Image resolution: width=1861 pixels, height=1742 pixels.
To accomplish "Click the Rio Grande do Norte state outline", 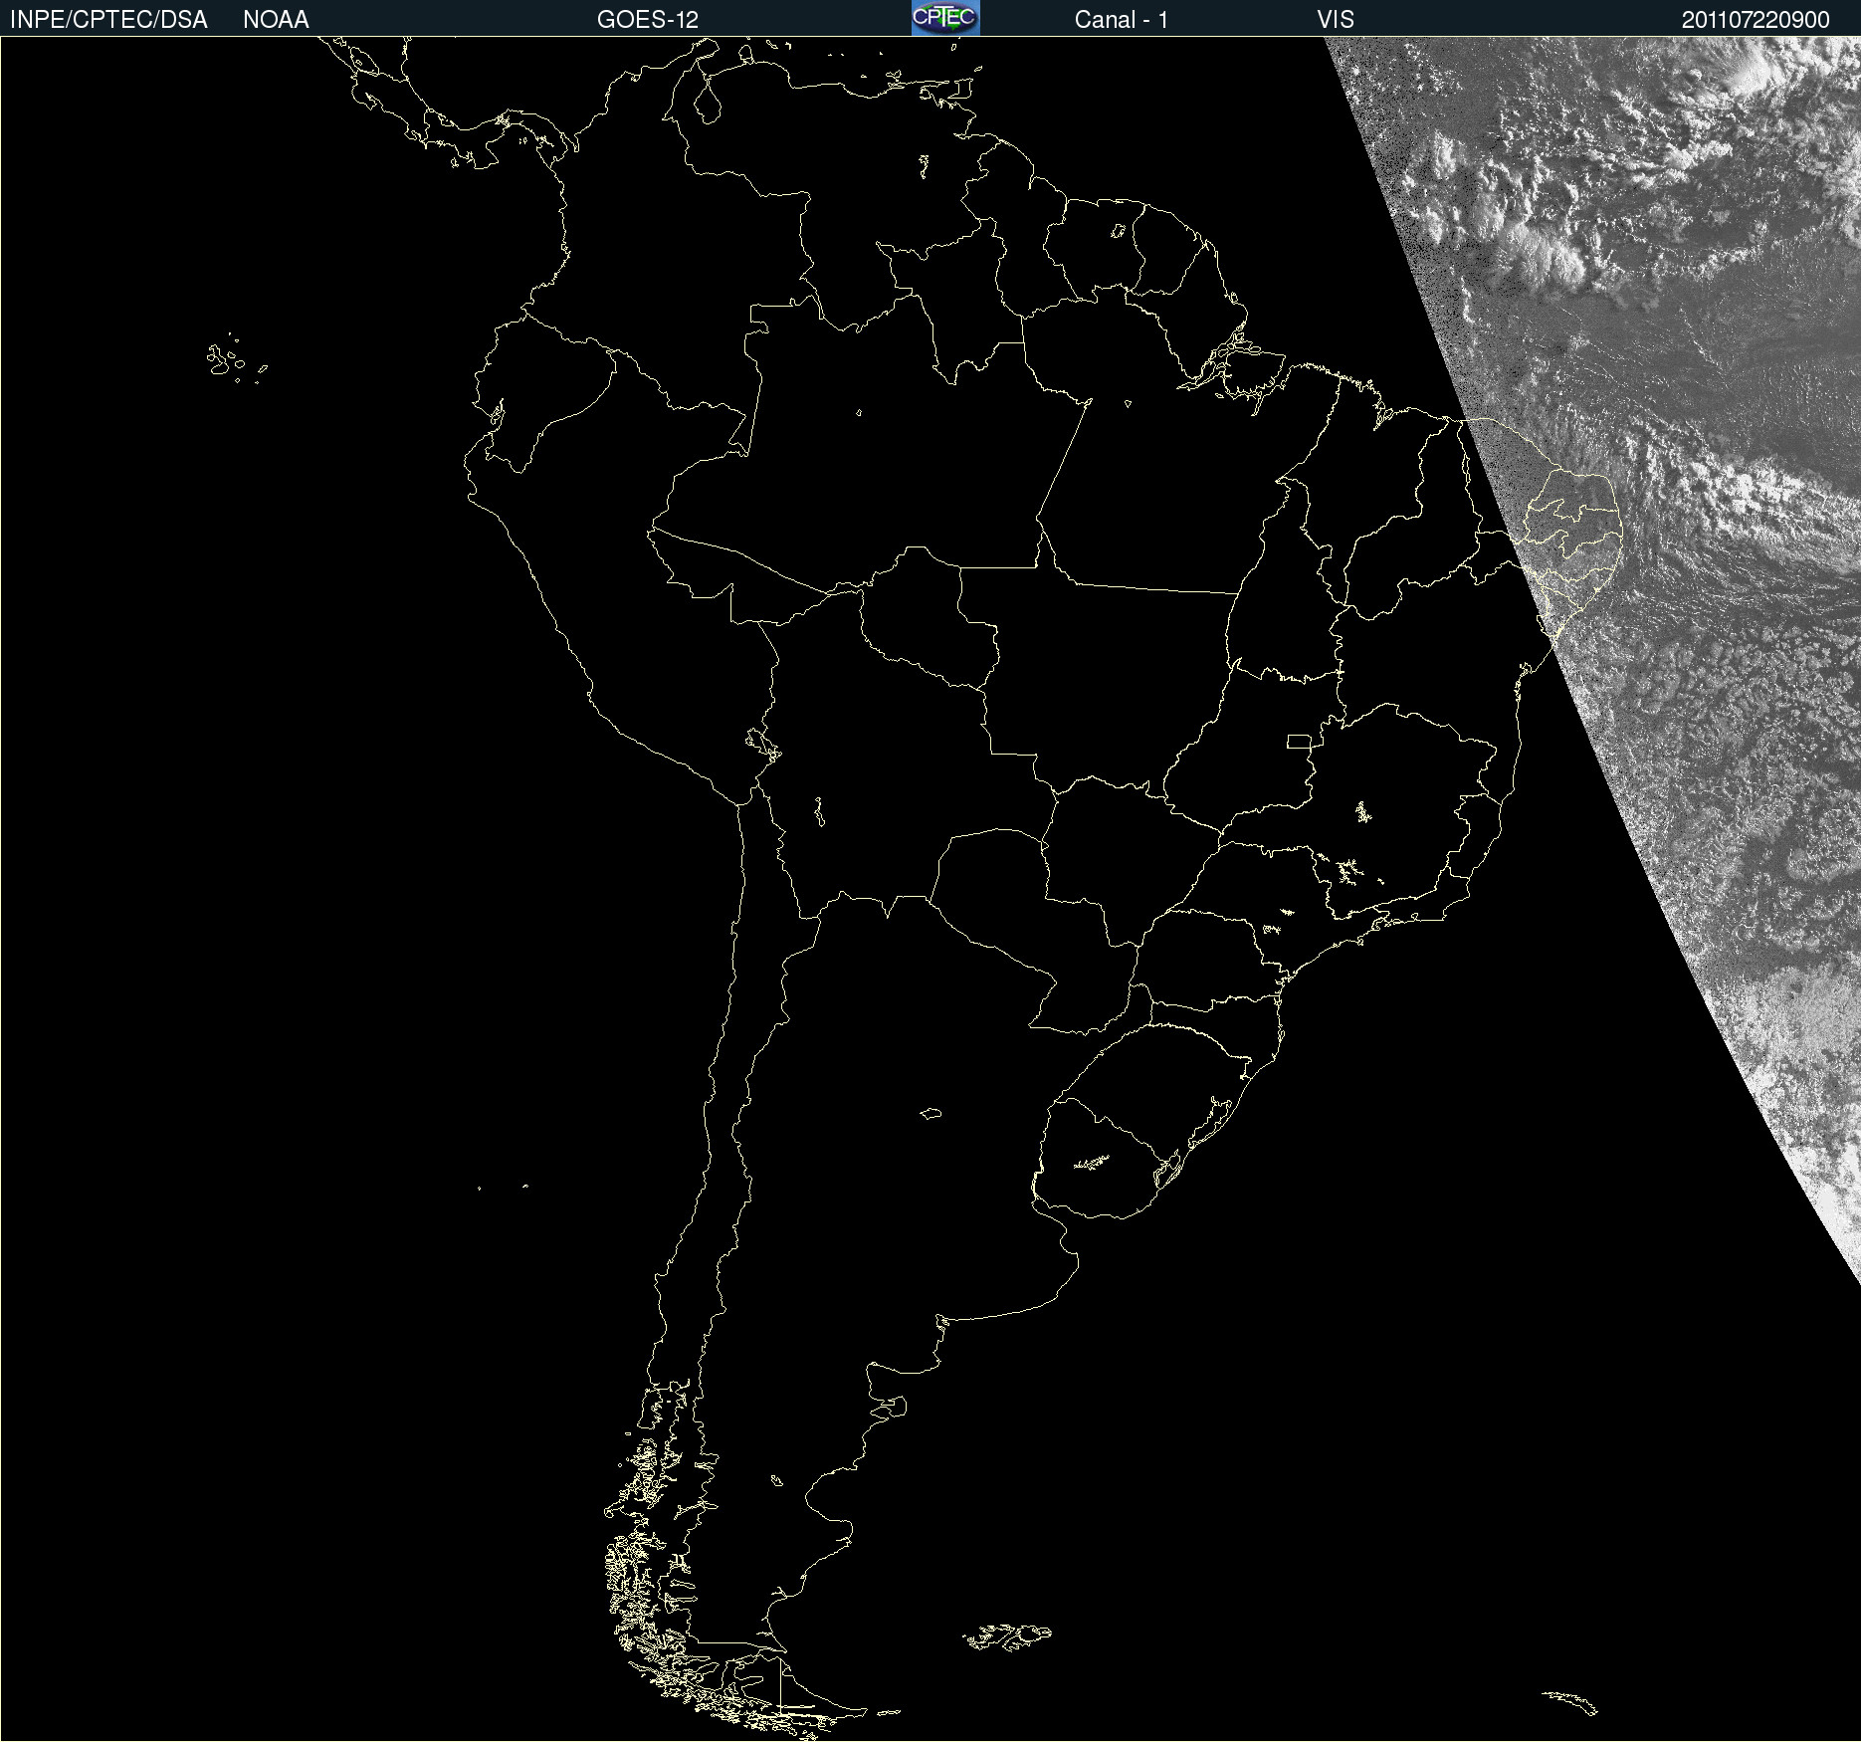I will (x=1574, y=491).
